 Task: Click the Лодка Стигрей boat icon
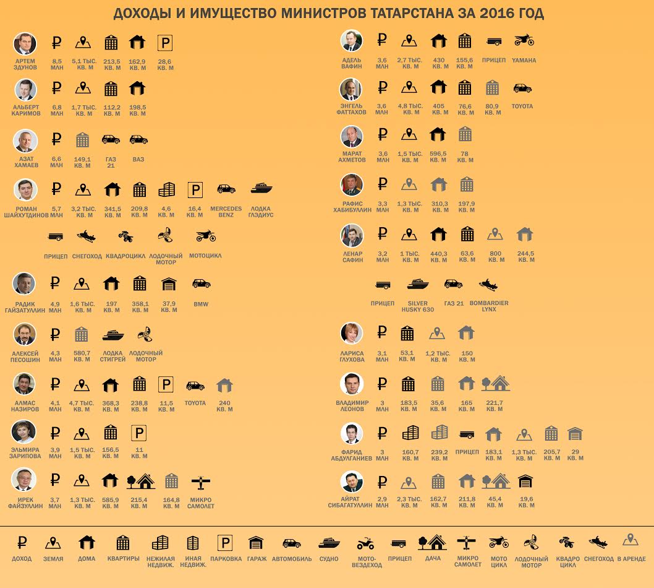[113, 334]
